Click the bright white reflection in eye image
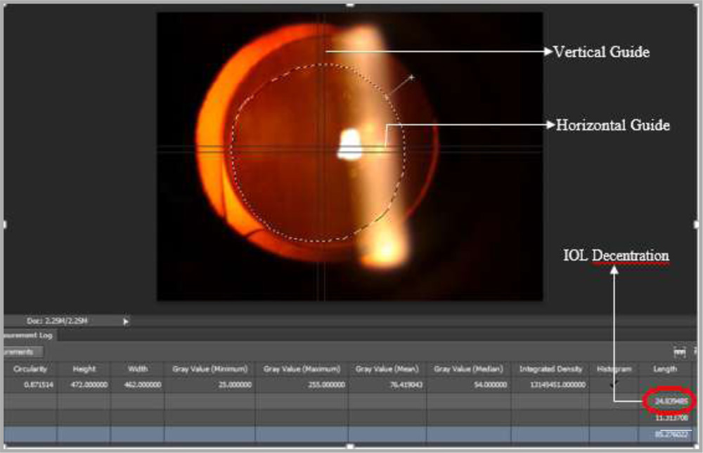 (349, 145)
